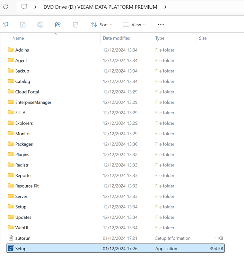Screen dimensions: 244x256
Task: Click the 1 KB size value
Action: 219,238
